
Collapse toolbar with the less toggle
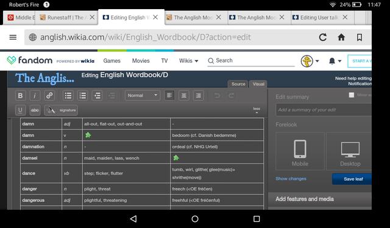tap(257, 110)
